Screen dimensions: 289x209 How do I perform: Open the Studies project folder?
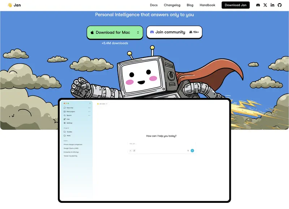click(69, 132)
